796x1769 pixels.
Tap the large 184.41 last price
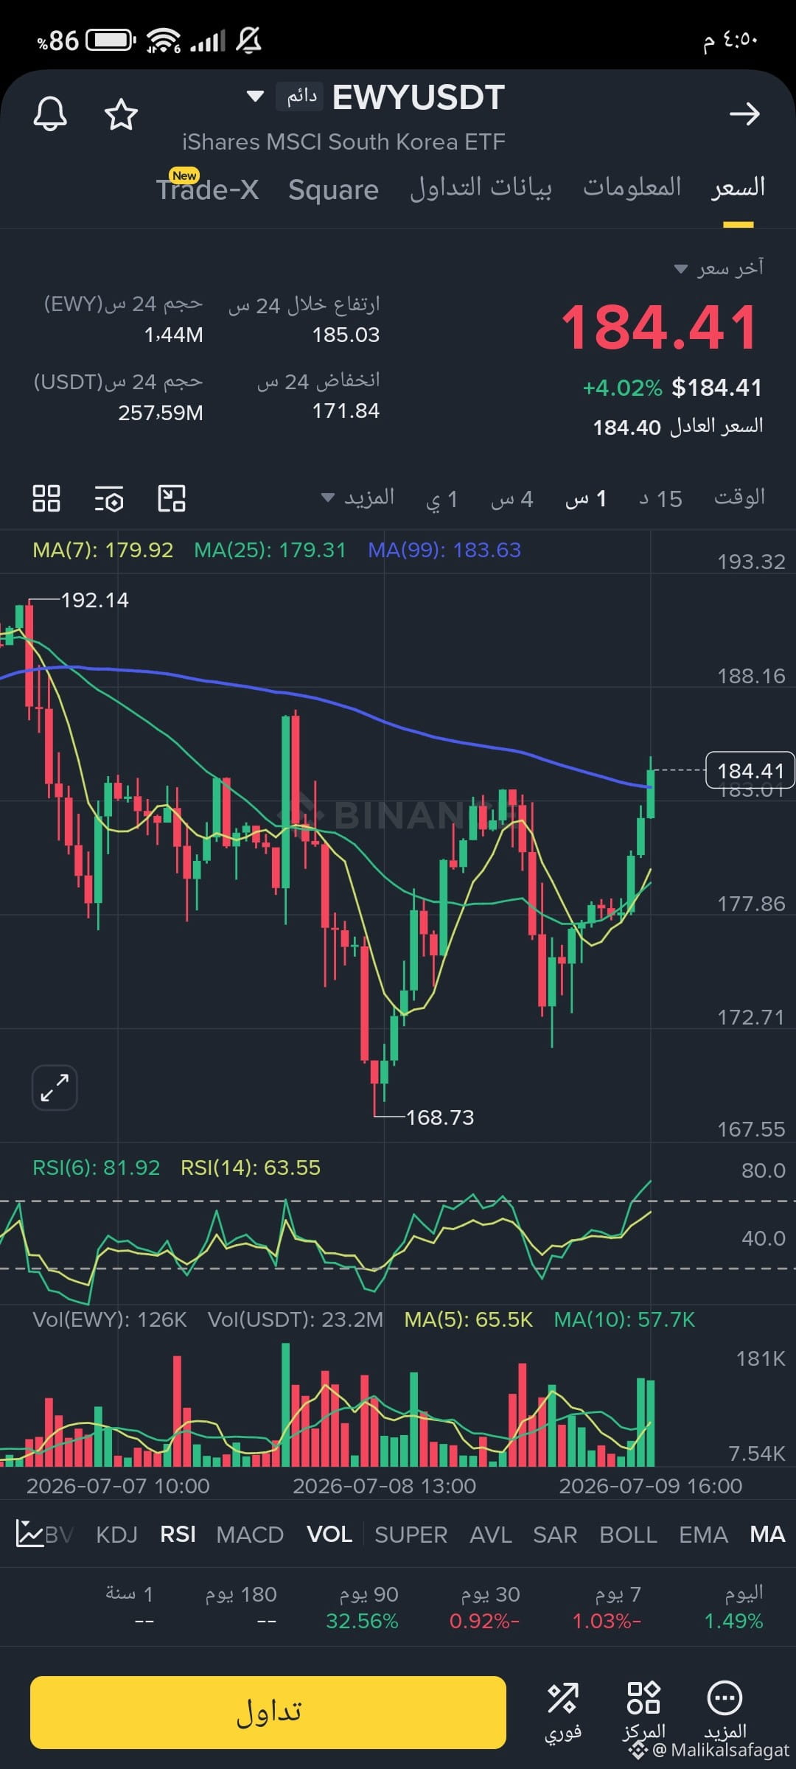coord(660,328)
